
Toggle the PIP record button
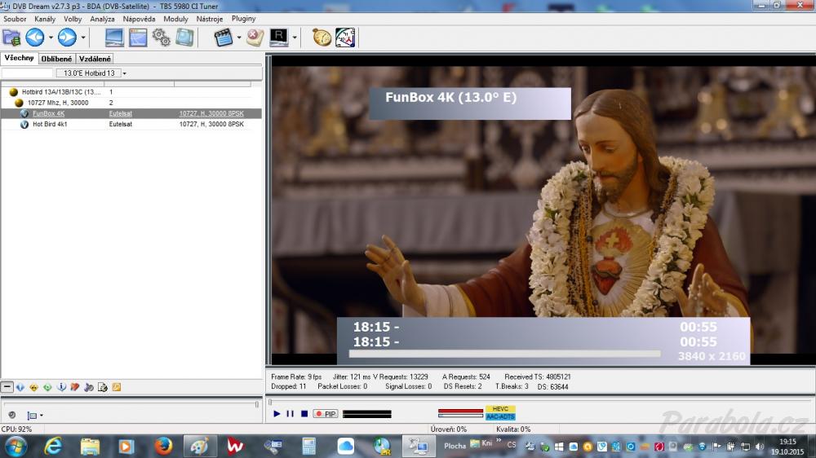coord(326,414)
